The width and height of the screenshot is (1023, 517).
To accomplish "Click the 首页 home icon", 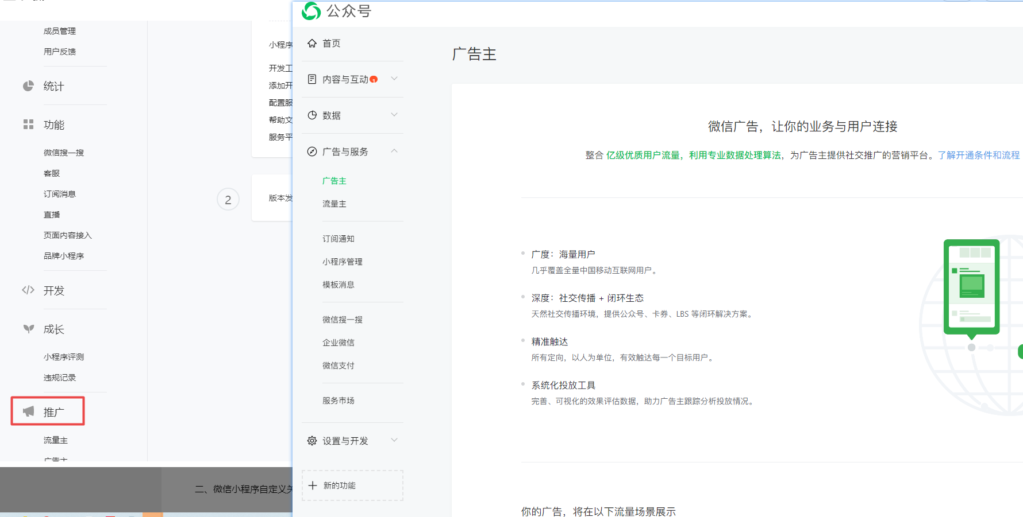I will [312, 43].
